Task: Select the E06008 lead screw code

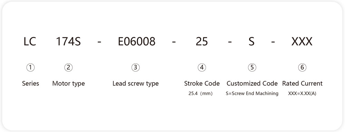Action: [x=137, y=41]
